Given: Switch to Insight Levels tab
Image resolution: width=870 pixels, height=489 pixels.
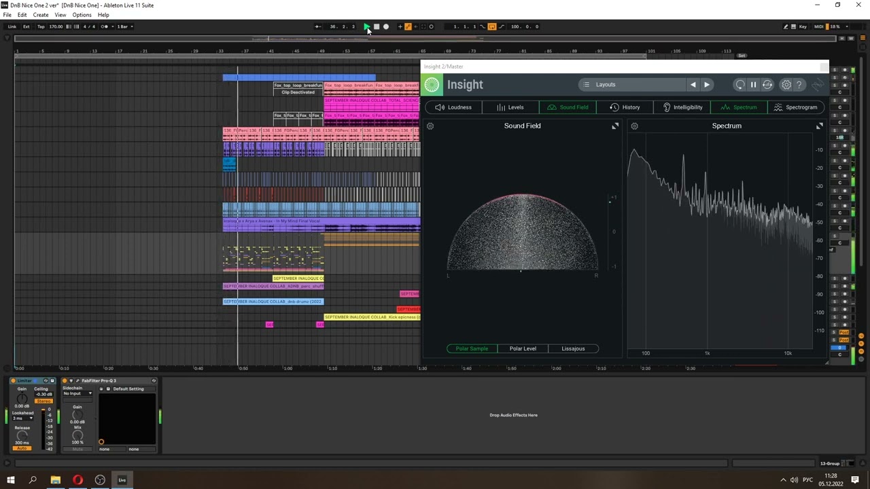Looking at the screenshot, I should 510,107.
